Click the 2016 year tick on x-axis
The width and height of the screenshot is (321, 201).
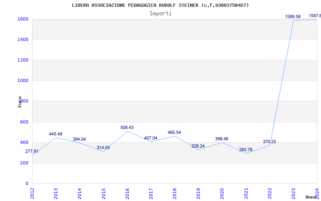click(127, 193)
